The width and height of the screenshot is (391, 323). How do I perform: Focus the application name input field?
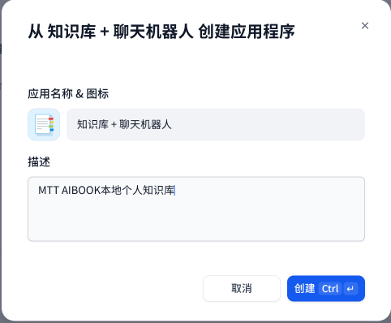pyautogui.click(x=216, y=125)
